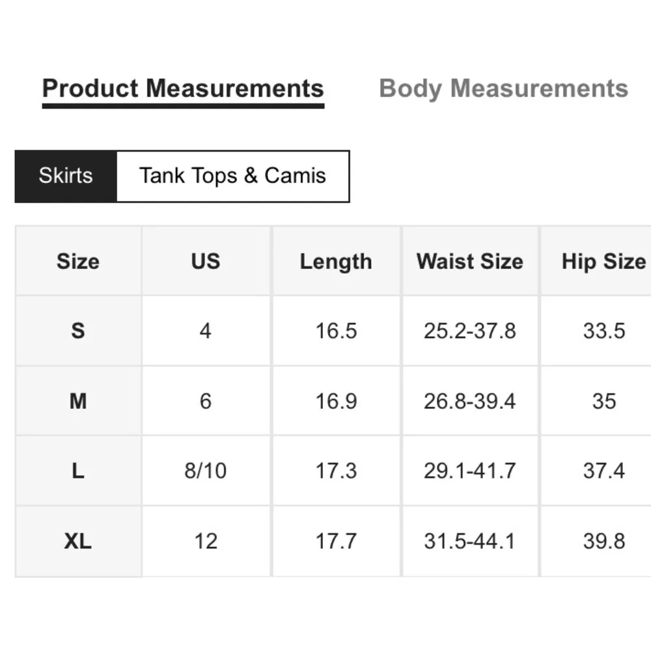
Task: Click the Length column header
Action: click(x=336, y=262)
